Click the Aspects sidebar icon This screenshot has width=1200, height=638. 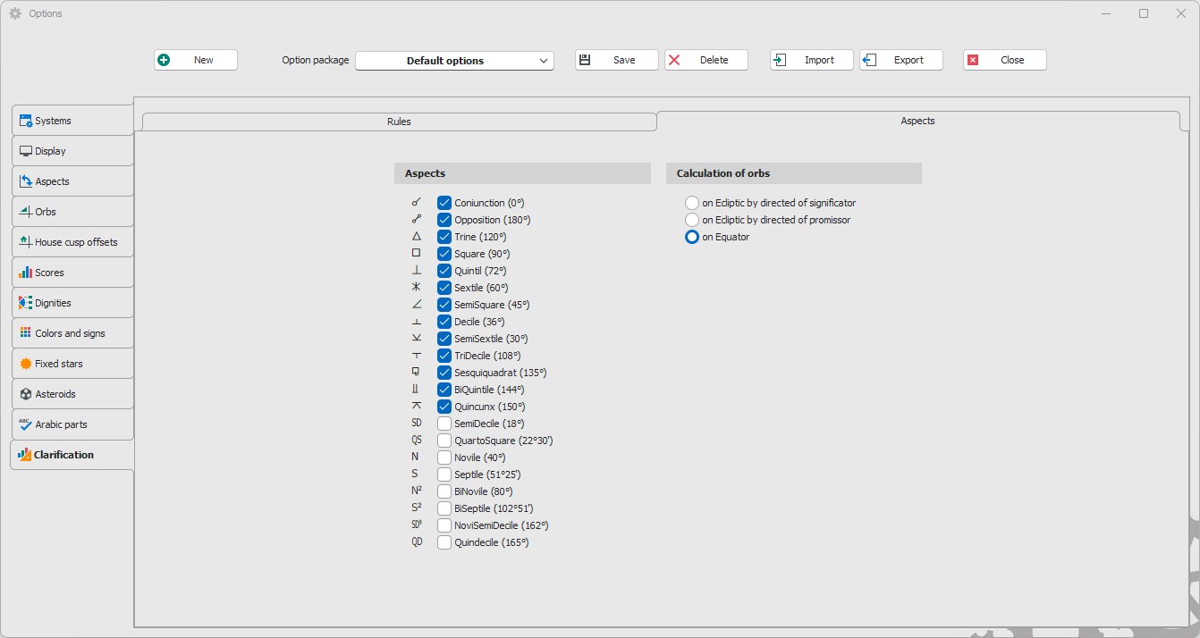pyautogui.click(x=26, y=181)
